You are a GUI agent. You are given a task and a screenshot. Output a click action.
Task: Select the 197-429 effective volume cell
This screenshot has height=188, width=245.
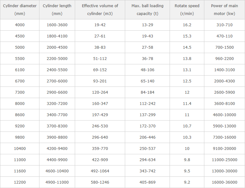[x=100, y=115]
